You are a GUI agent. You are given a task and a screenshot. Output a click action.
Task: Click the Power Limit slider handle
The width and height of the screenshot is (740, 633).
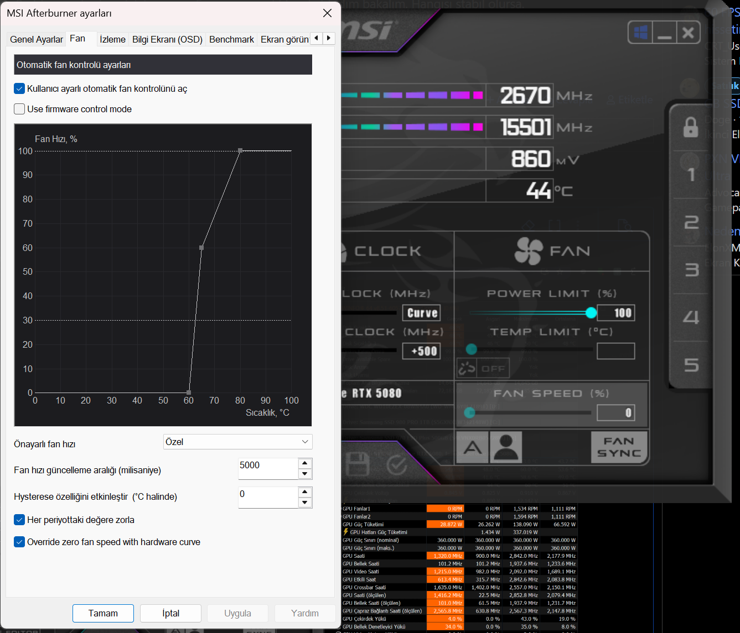[591, 313]
